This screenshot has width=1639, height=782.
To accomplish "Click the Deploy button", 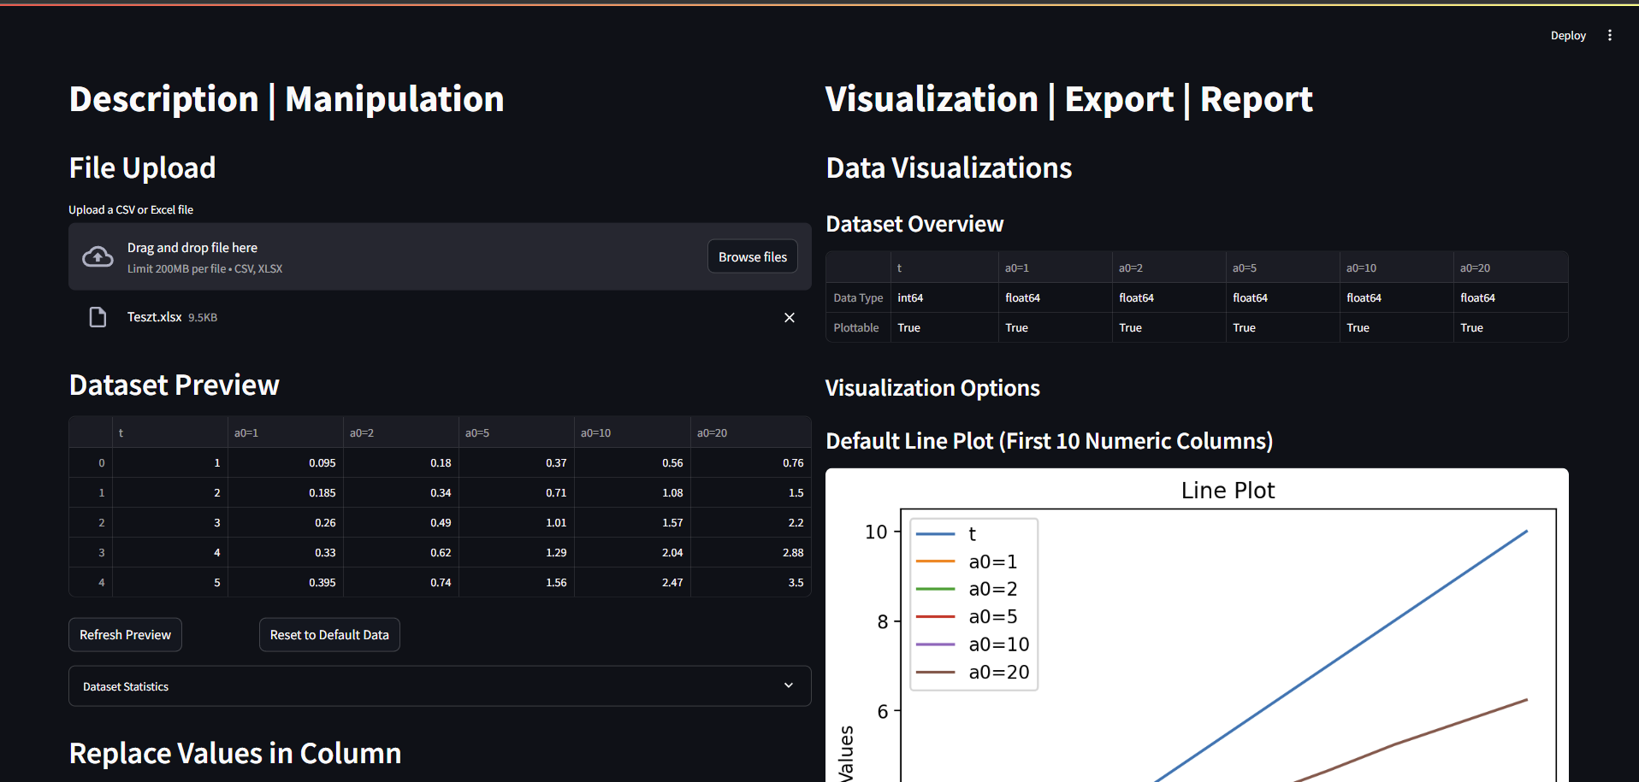I will click(1568, 35).
